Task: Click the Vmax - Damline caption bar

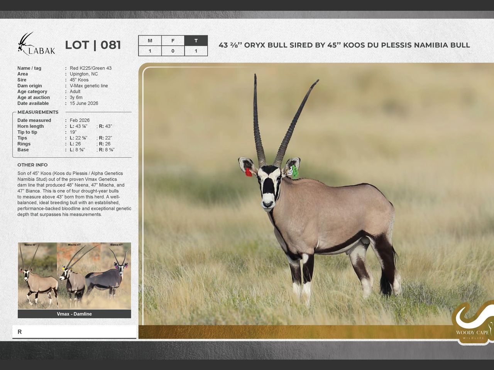Action: pos(74,314)
